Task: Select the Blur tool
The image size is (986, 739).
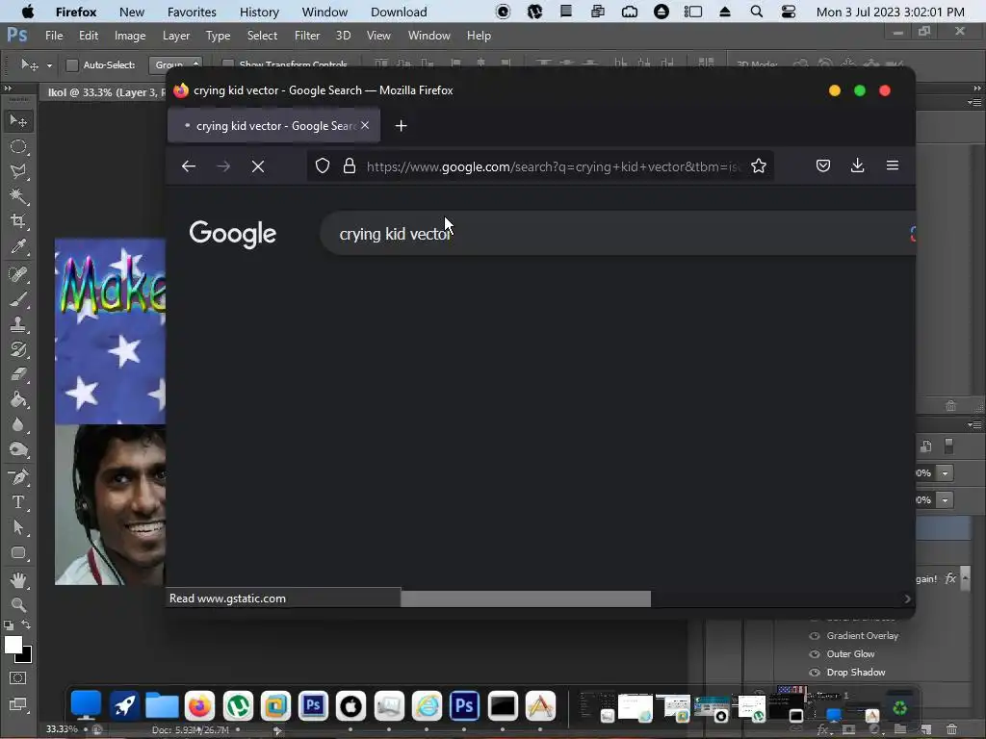Action: point(18,424)
